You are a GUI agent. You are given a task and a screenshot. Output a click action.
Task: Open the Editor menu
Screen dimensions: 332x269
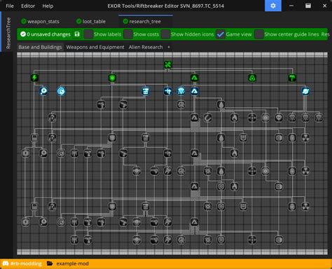pos(28,6)
